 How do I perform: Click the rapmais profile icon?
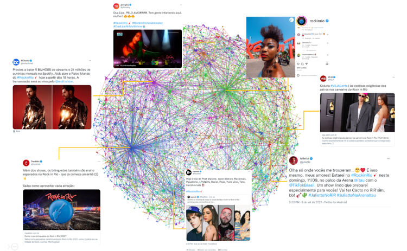click(x=189, y=172)
